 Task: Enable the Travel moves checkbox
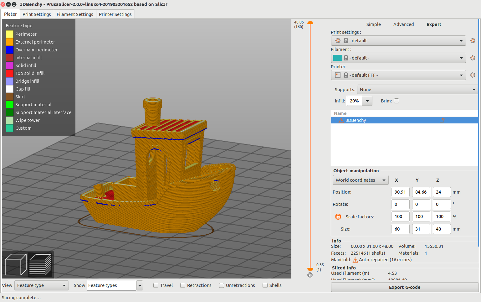156,285
